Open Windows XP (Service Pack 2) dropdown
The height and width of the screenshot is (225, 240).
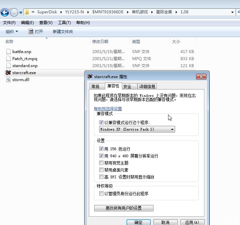point(137,130)
